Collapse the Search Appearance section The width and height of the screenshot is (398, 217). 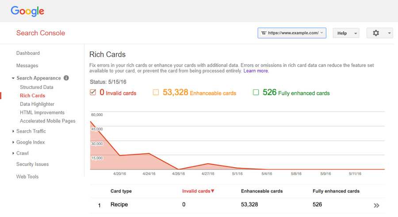(13, 78)
